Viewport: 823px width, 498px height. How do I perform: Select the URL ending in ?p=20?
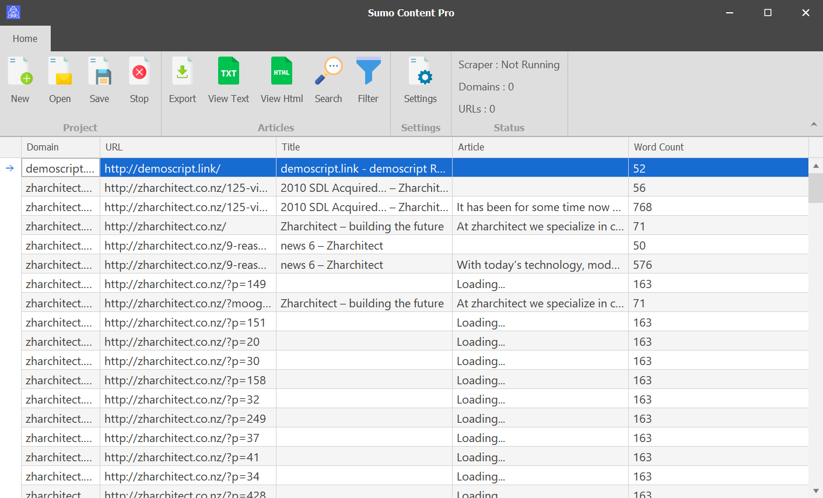tap(188, 342)
